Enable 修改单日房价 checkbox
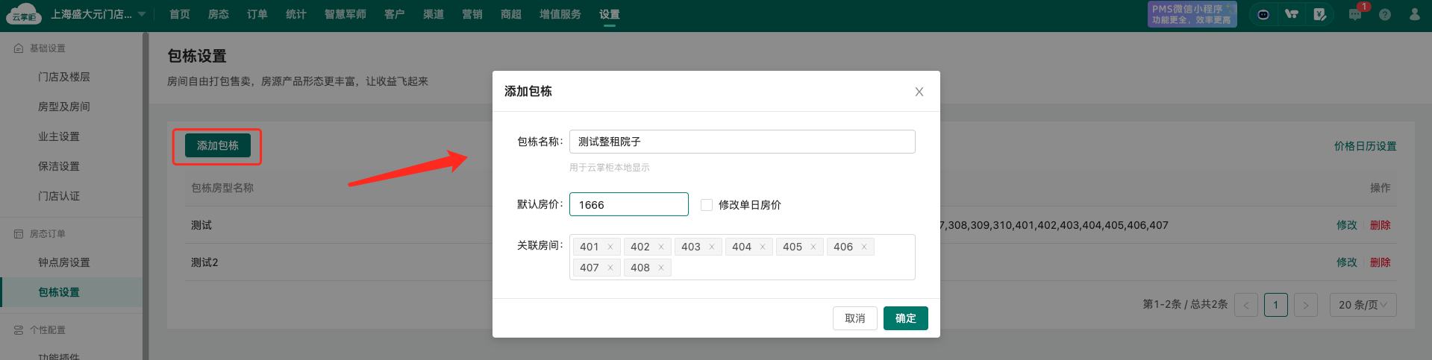This screenshot has width=1432, height=360. (707, 205)
